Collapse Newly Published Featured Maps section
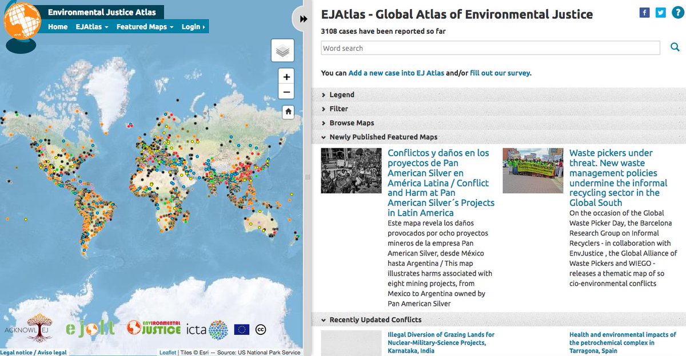 (498, 137)
